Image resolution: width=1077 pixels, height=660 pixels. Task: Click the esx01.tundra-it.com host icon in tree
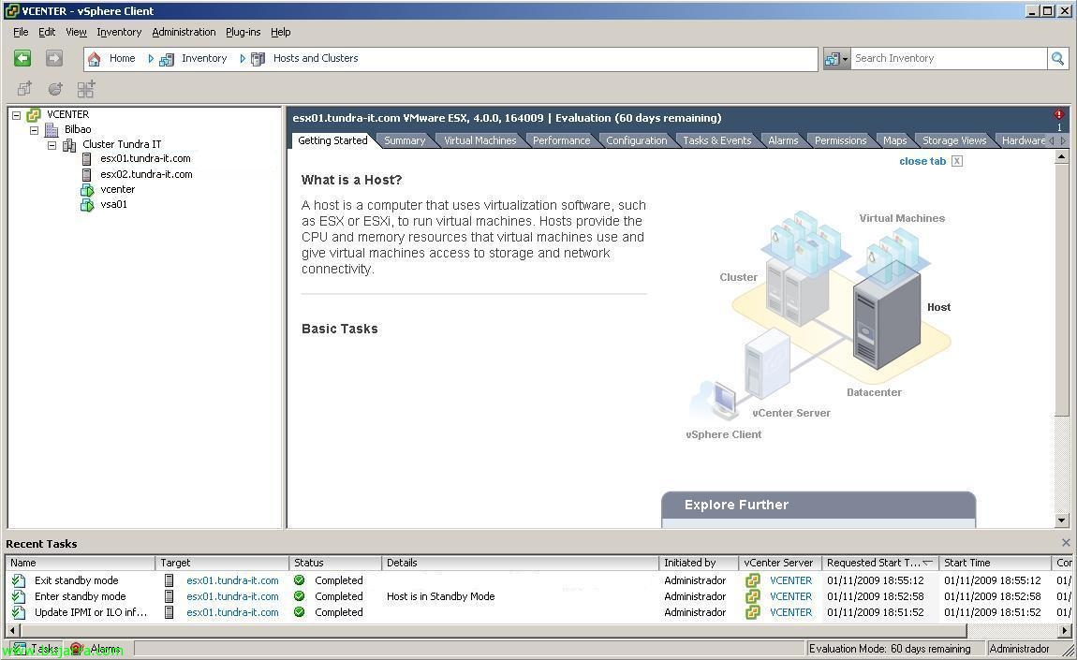pyautogui.click(x=86, y=158)
